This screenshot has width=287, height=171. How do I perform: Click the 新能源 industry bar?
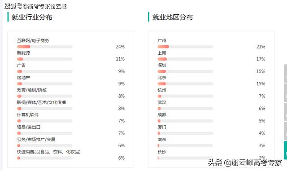tap(45, 59)
